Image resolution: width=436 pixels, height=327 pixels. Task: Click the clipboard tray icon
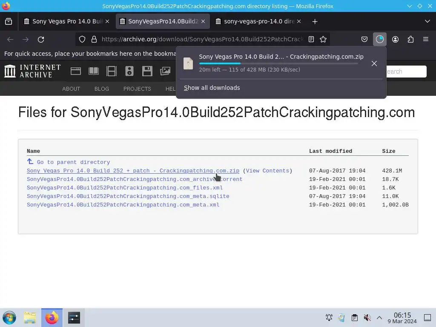tap(355, 317)
